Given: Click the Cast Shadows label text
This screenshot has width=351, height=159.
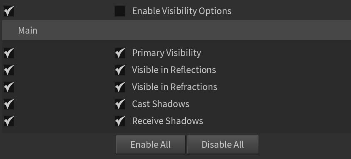Looking at the screenshot, I should pyautogui.click(x=161, y=104).
